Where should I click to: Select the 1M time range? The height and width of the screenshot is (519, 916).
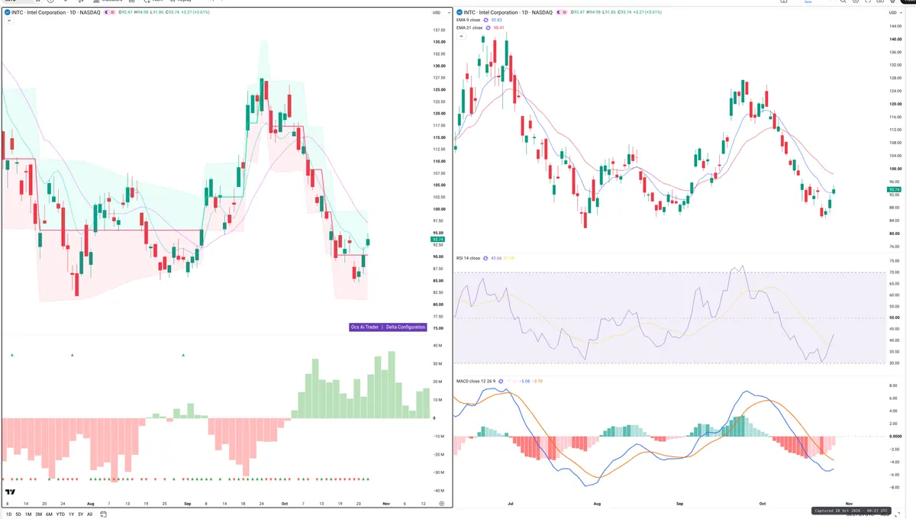coord(28,514)
